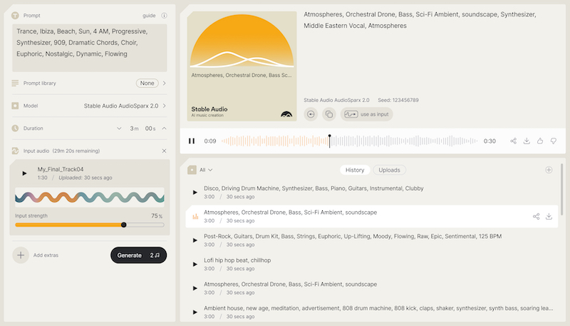The height and width of the screenshot is (326, 570).
Task: Switch to the Uploads tab
Action: pos(389,170)
